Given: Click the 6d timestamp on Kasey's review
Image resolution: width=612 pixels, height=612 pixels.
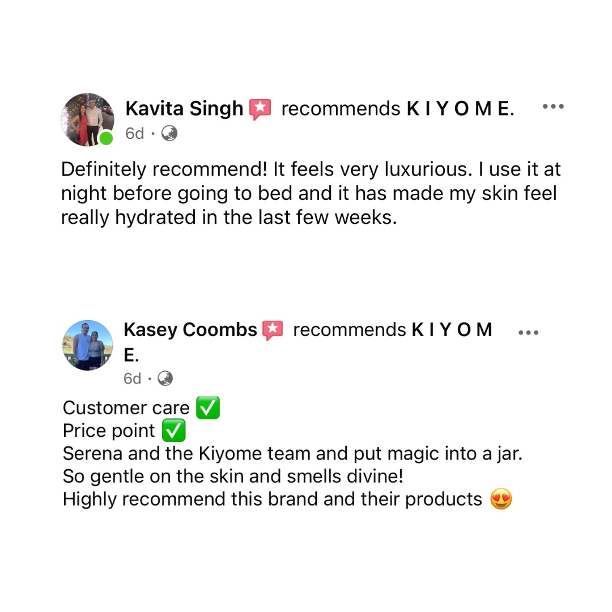Looking at the screenshot, I should (x=132, y=379).
